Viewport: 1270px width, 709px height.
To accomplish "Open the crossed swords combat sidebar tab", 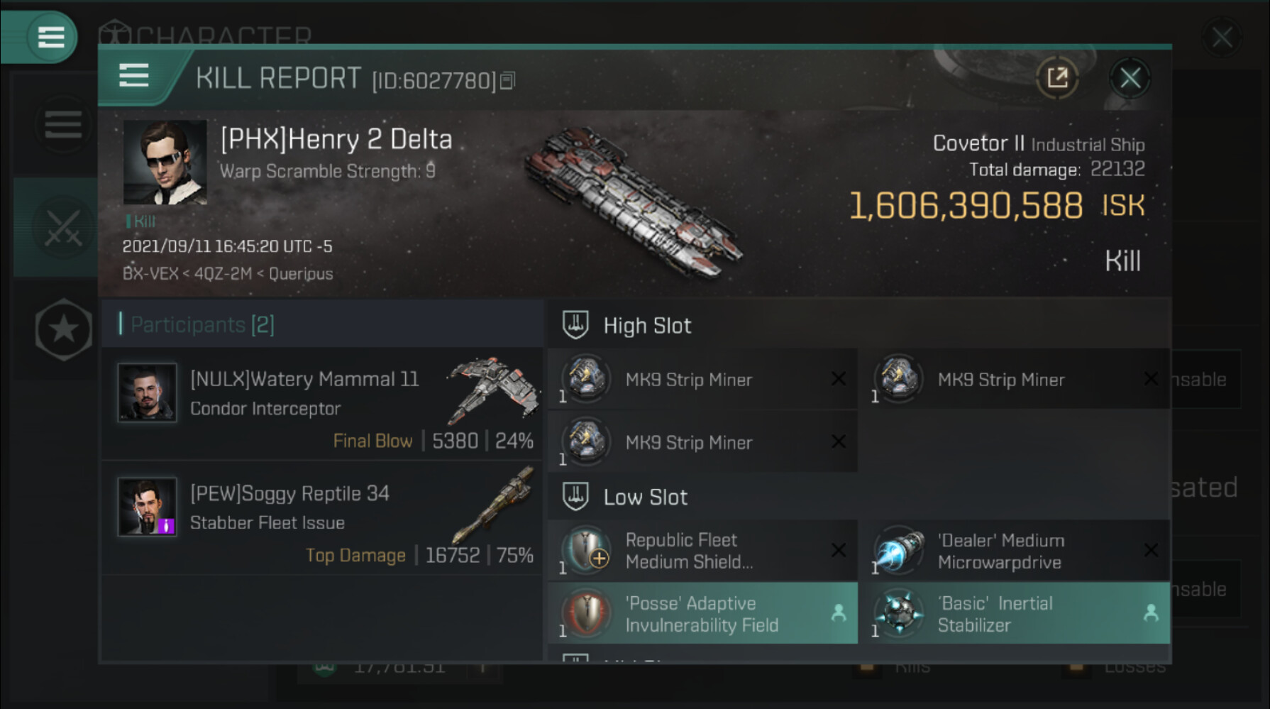I will (x=62, y=229).
